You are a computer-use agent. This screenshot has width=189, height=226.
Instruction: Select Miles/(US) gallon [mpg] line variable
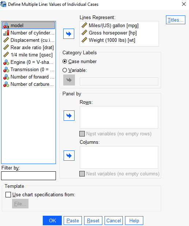[x=110, y=26]
